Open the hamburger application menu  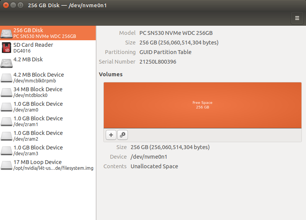point(297,18)
